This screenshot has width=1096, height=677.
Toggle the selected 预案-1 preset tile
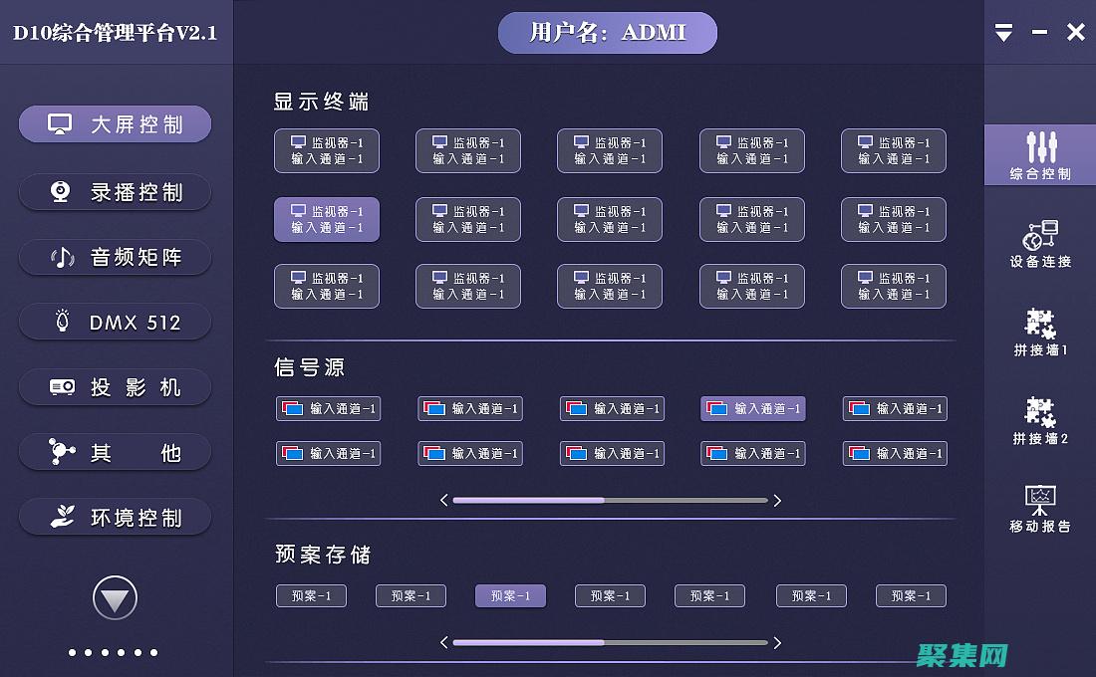510,595
